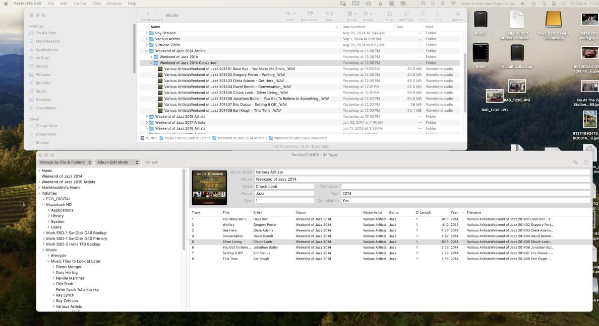Screen dimensions: 599x326
Task: Select iCloud Drive in the Finder sidebar
Action: [46, 126]
